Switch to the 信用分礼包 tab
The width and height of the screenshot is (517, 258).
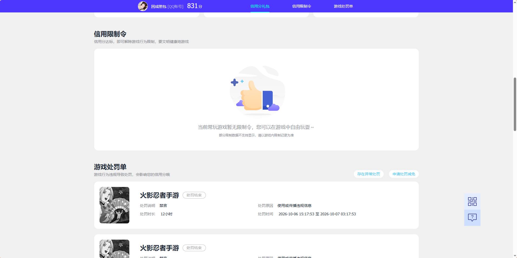(260, 6)
